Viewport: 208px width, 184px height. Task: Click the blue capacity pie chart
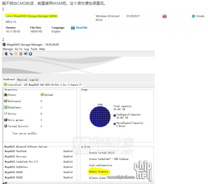[99, 116]
